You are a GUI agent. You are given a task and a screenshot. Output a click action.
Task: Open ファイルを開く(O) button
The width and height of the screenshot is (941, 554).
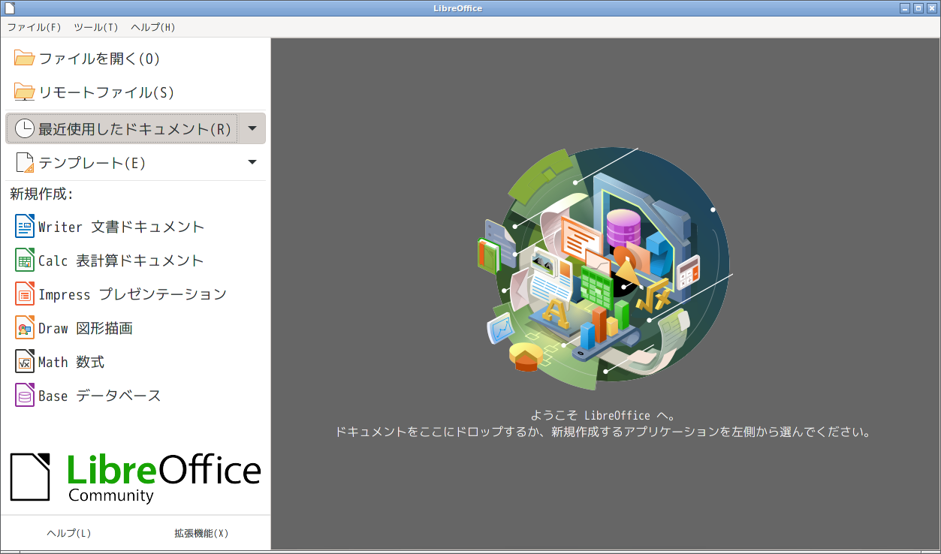point(135,59)
